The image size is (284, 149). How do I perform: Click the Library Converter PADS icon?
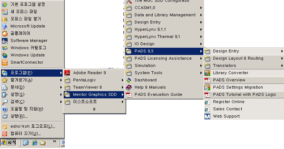coord(207,73)
